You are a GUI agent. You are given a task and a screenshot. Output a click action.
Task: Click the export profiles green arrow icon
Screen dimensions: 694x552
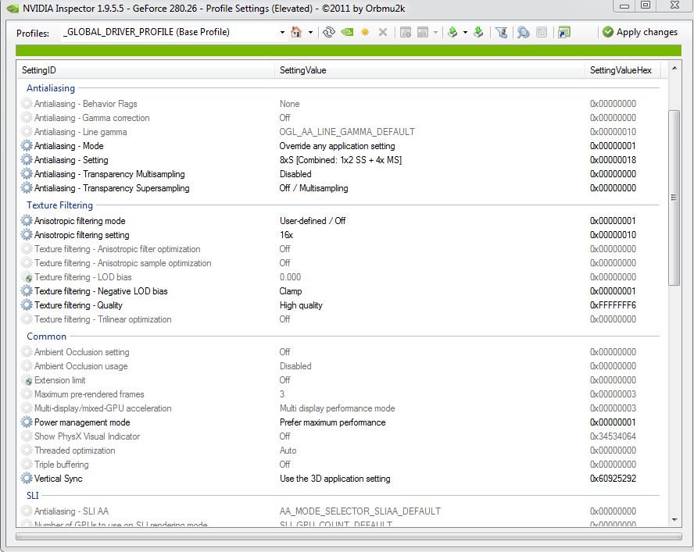tap(453, 32)
